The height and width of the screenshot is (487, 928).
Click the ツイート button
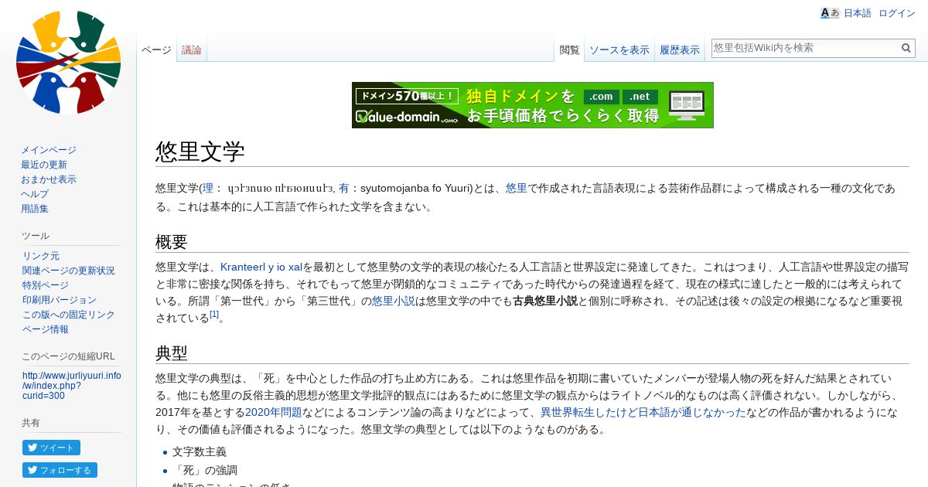click(51, 448)
